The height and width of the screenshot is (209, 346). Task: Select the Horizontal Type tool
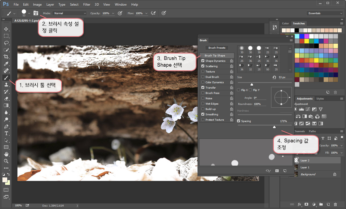pyautogui.click(x=6, y=133)
